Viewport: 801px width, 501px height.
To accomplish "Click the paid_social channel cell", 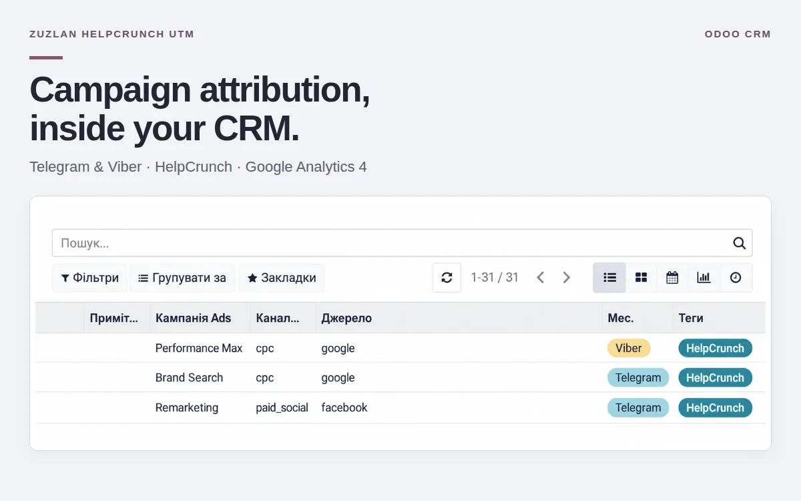I will (x=282, y=407).
